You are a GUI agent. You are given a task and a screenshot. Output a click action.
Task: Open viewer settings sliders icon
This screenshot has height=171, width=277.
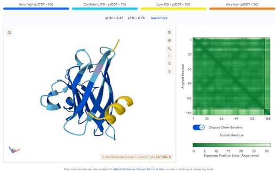click(x=169, y=64)
